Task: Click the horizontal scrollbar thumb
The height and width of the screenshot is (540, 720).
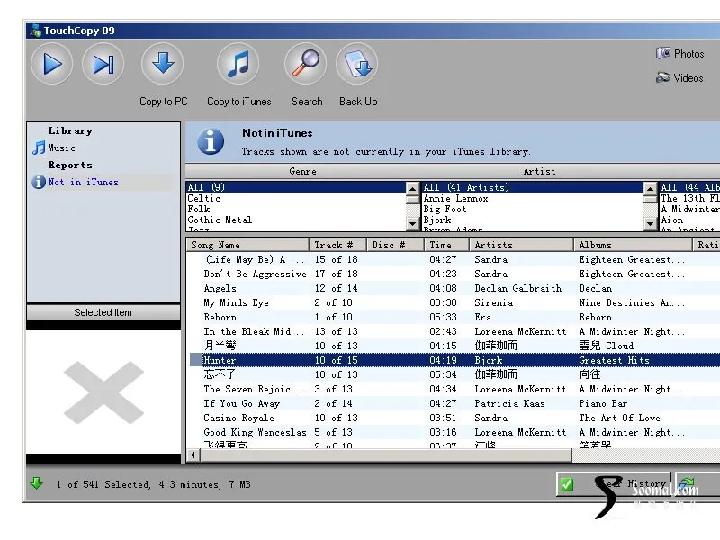Action: (x=386, y=454)
